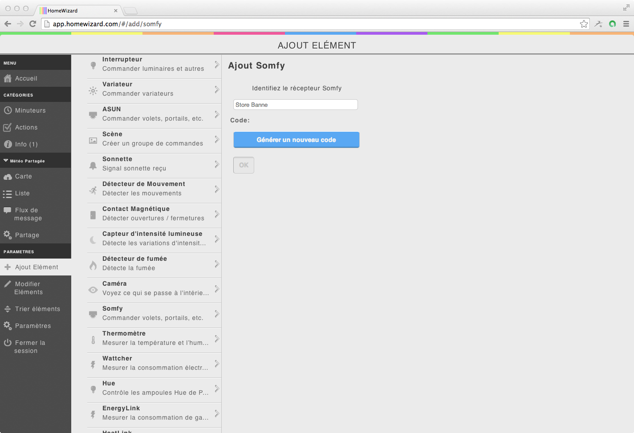The height and width of the screenshot is (433, 634).
Task: Click the Partage gears icon
Action: click(x=8, y=235)
